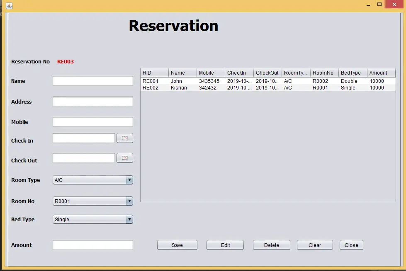406x271 pixels.
Task: Click the RE003 reservation number label
Action: (x=65, y=61)
